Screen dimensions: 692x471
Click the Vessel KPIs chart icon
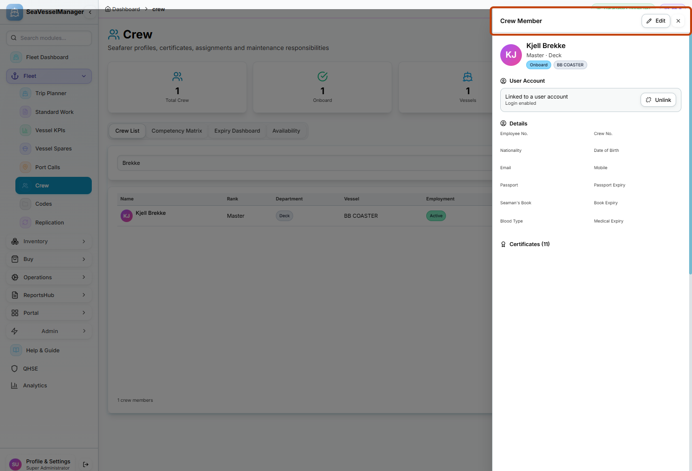pos(25,130)
